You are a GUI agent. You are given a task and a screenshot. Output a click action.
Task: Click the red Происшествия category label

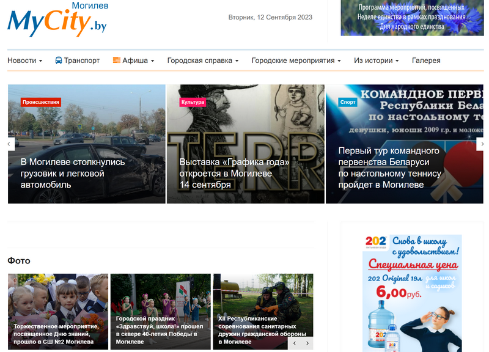coord(41,102)
